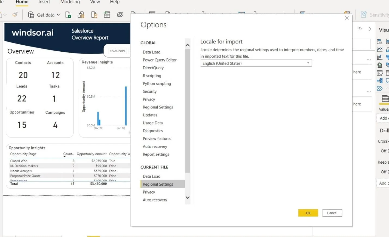Click the Dataverse swirl icon

click(120, 15)
